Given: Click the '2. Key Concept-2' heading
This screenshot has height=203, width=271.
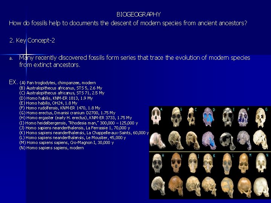Looking at the screenshot, I should click(32, 40).
